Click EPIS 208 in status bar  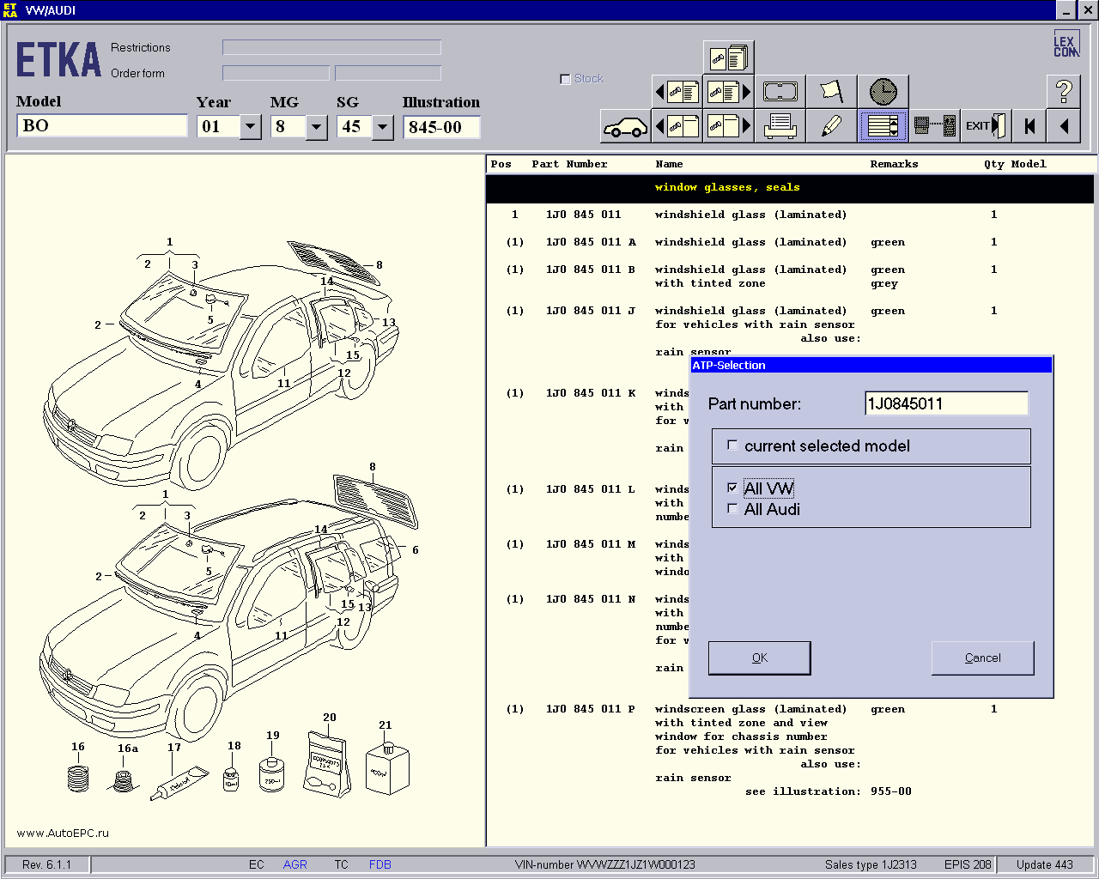968,864
